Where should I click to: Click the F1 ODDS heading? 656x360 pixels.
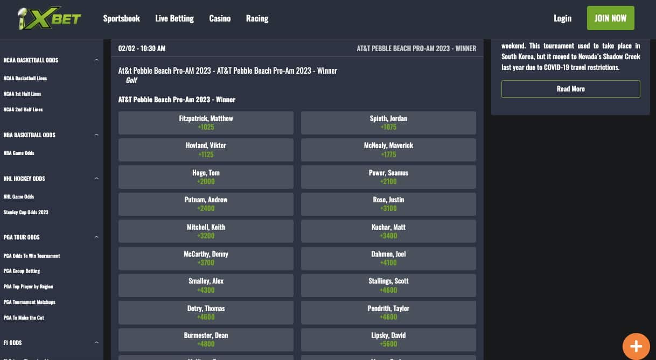click(12, 343)
